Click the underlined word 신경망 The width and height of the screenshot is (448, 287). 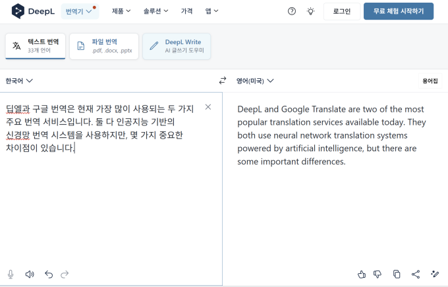(x=18, y=135)
